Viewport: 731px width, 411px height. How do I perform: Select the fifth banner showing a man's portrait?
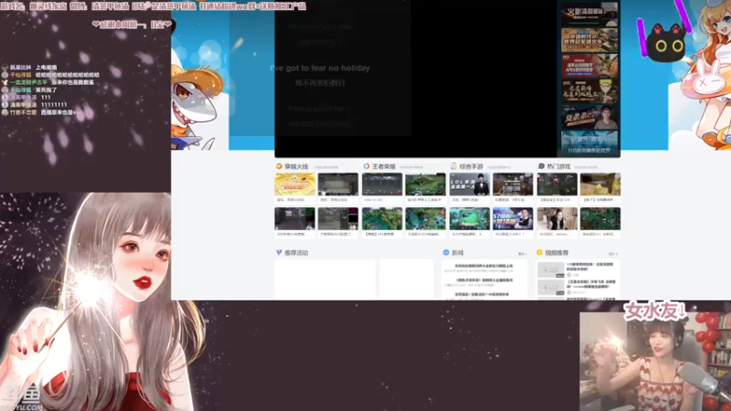[x=589, y=117]
